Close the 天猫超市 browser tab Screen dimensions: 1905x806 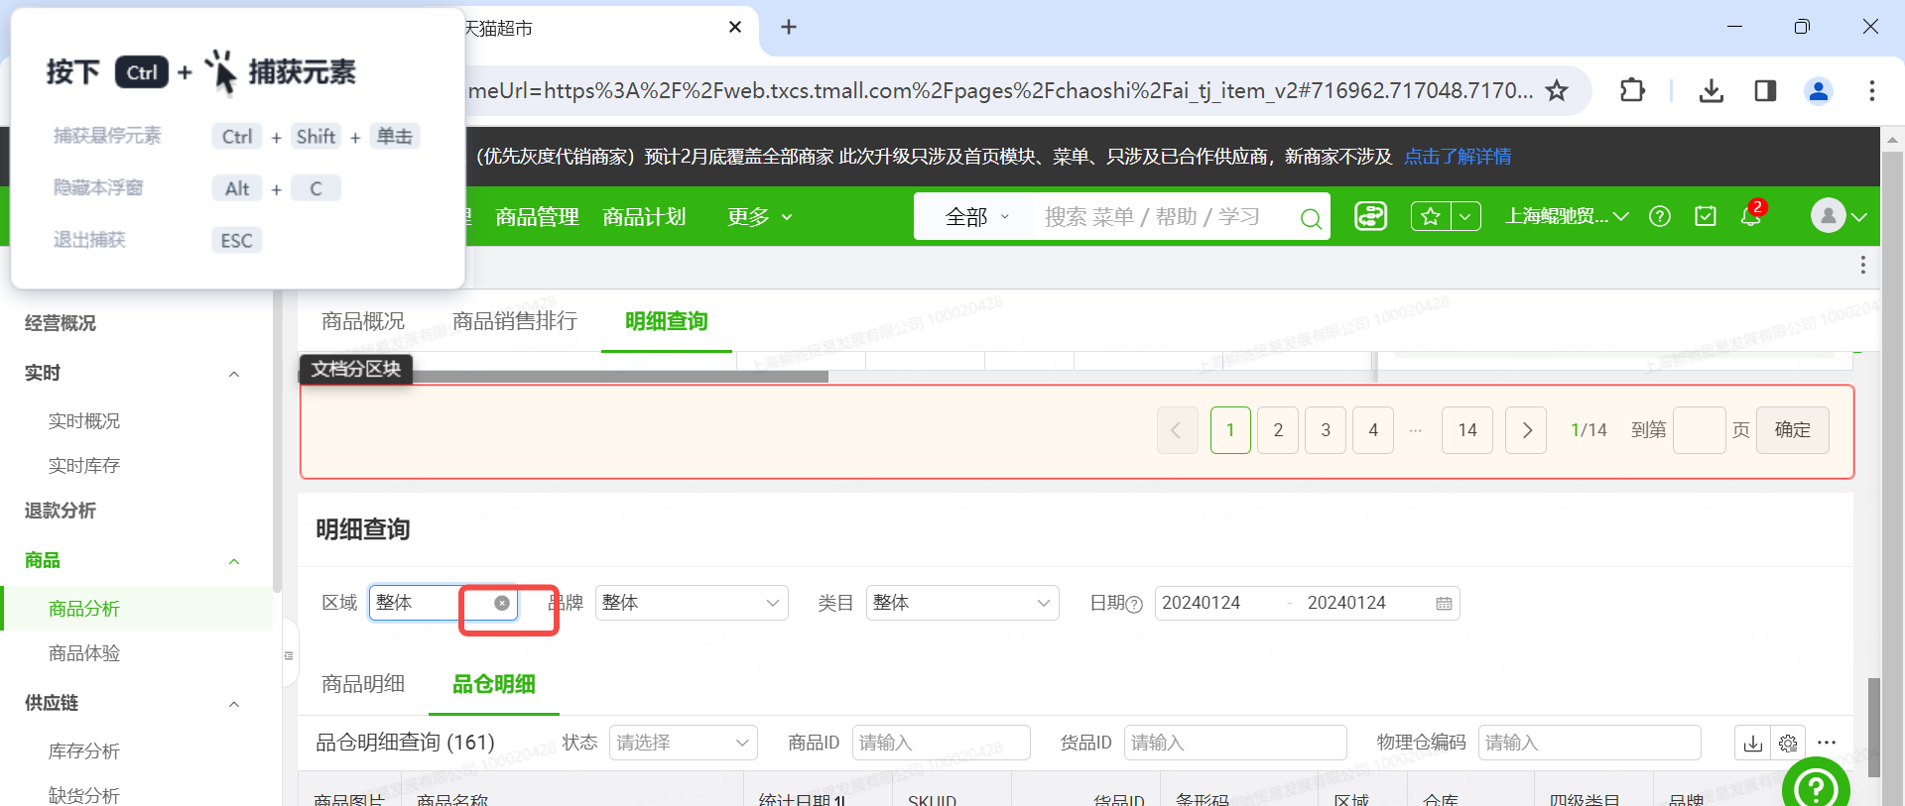pyautogui.click(x=735, y=27)
